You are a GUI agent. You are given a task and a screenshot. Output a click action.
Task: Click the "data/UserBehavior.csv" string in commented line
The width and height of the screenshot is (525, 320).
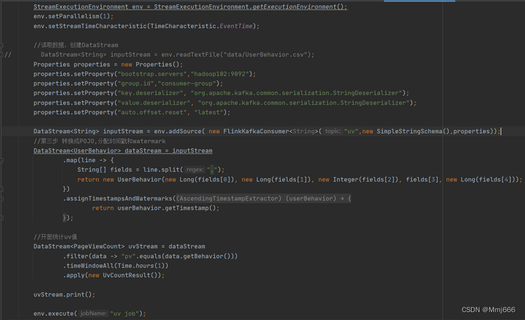(265, 55)
